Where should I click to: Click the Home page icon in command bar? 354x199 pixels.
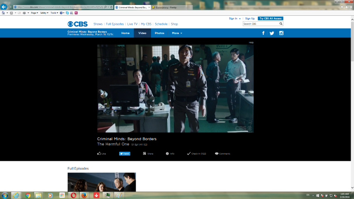(x=3, y=13)
